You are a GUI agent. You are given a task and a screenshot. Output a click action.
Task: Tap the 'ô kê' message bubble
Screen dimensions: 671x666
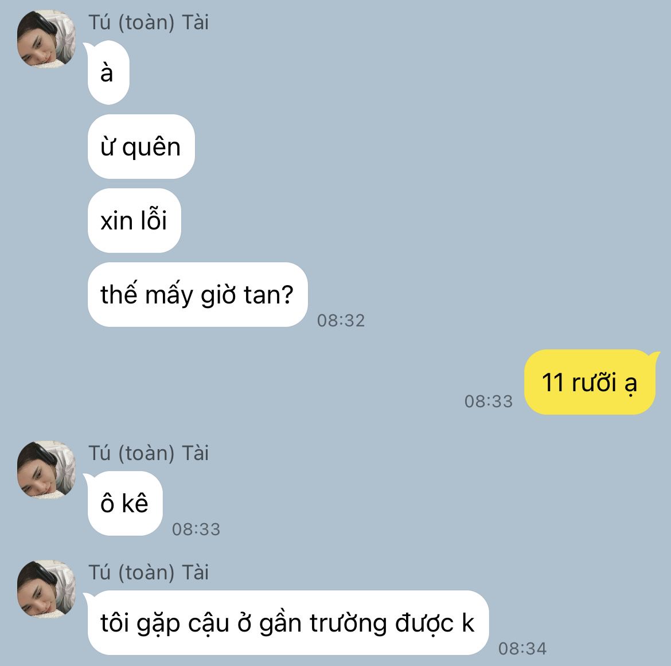click(125, 503)
